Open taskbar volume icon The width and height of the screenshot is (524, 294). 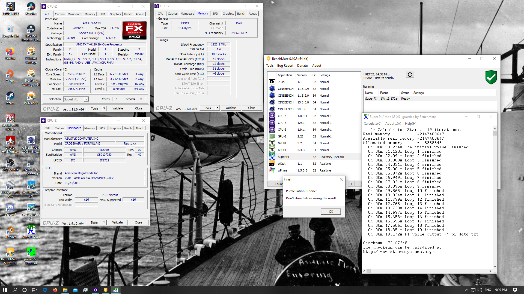[x=480, y=290]
